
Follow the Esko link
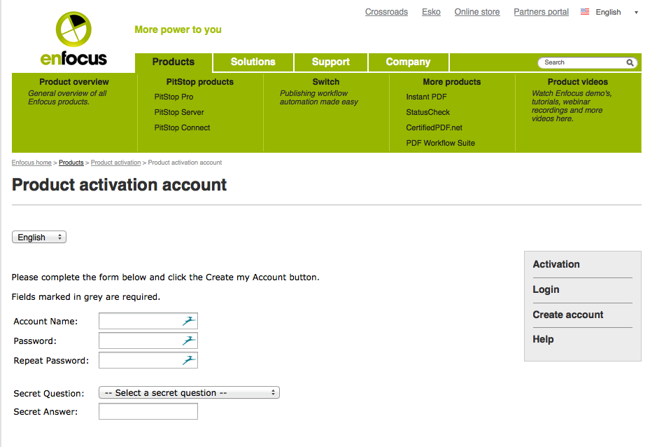[431, 12]
